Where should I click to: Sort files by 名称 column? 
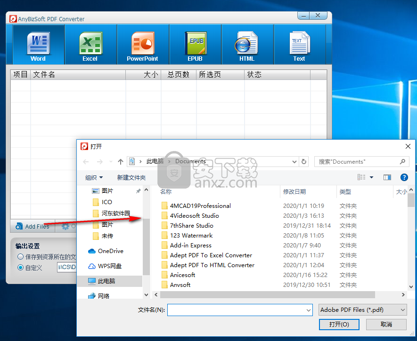[x=166, y=191]
